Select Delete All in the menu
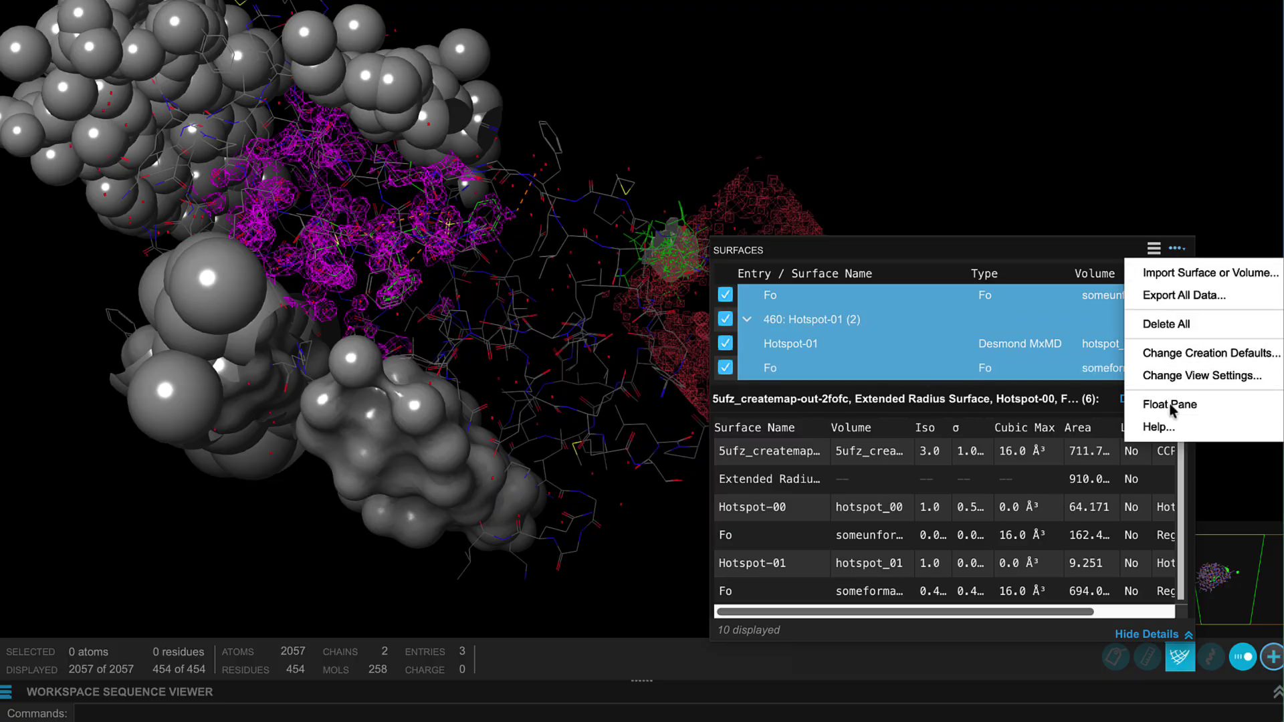The height and width of the screenshot is (722, 1284). pos(1166,324)
